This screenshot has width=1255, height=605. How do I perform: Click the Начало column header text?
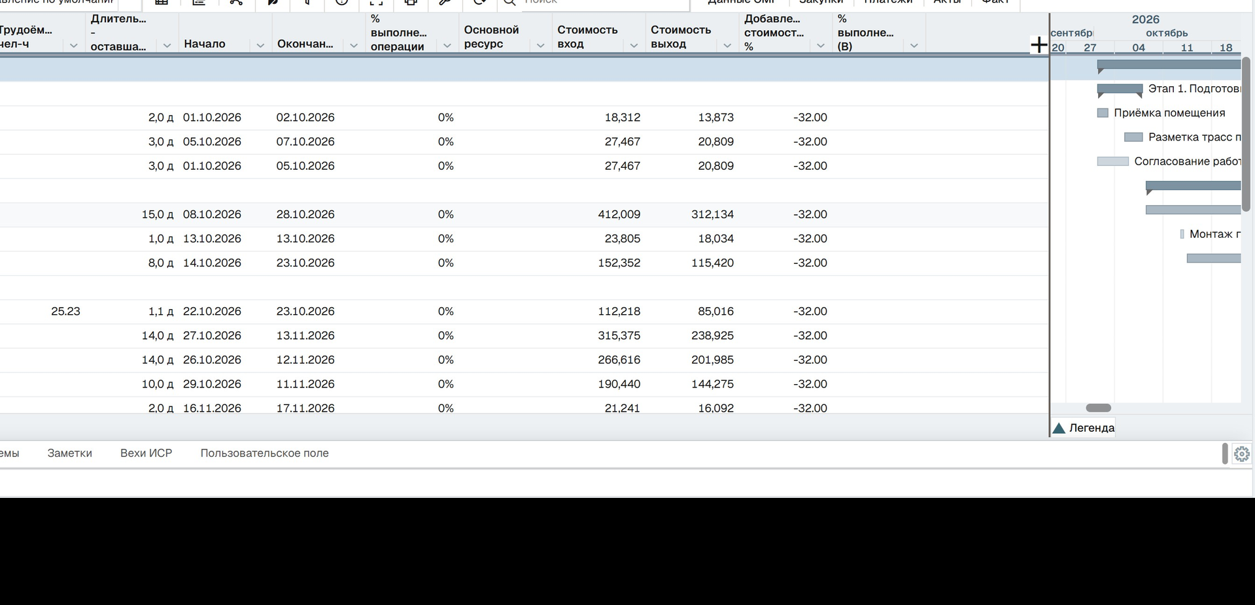pos(205,44)
